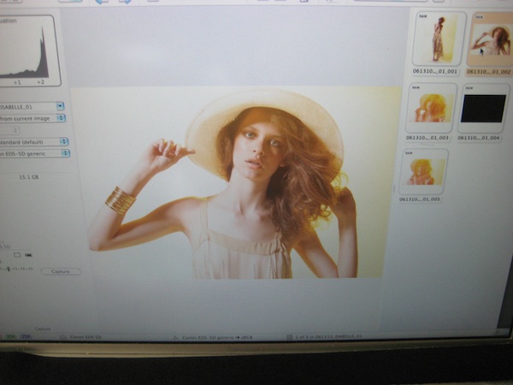Click the file name label '061310..._01_004'
The width and height of the screenshot is (513, 385).
click(x=479, y=138)
